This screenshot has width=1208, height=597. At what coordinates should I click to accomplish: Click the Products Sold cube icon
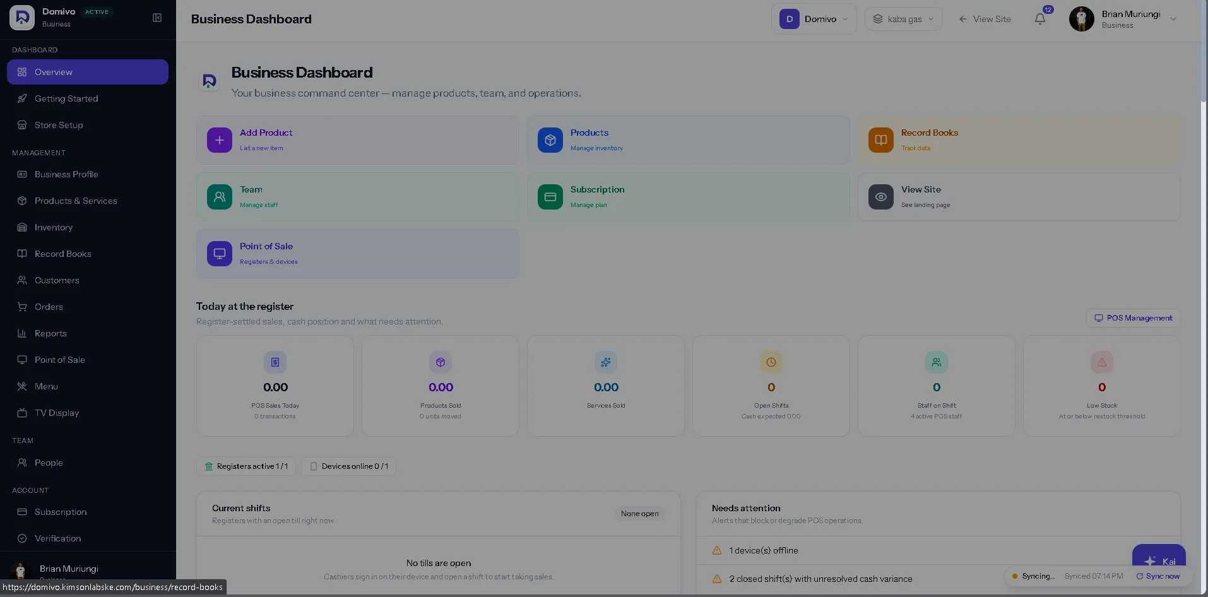(x=441, y=362)
